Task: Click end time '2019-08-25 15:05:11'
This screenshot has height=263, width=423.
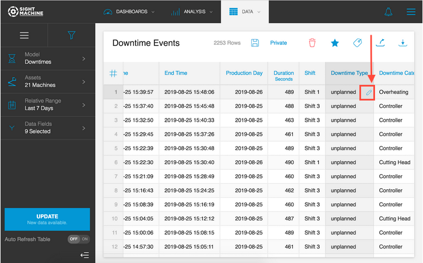Action: tap(189, 247)
